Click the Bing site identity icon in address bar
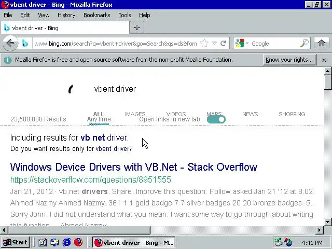Screen dimensions: 332x249 click(25, 44)
